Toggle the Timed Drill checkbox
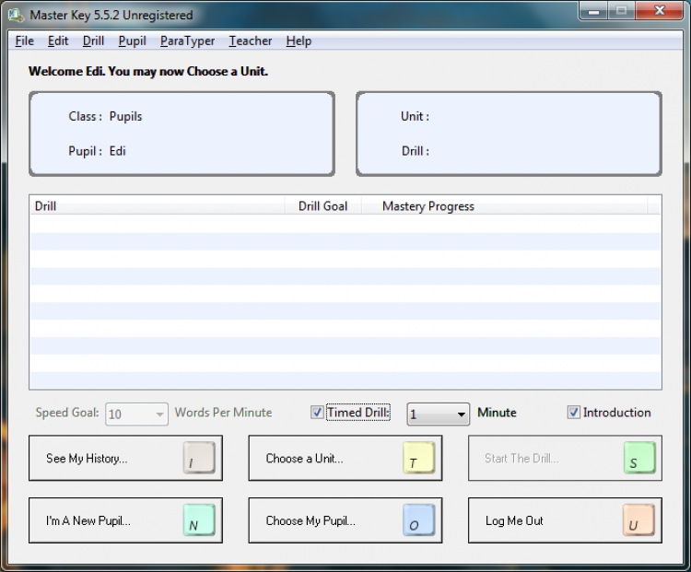This screenshot has height=572, width=691. (x=317, y=413)
